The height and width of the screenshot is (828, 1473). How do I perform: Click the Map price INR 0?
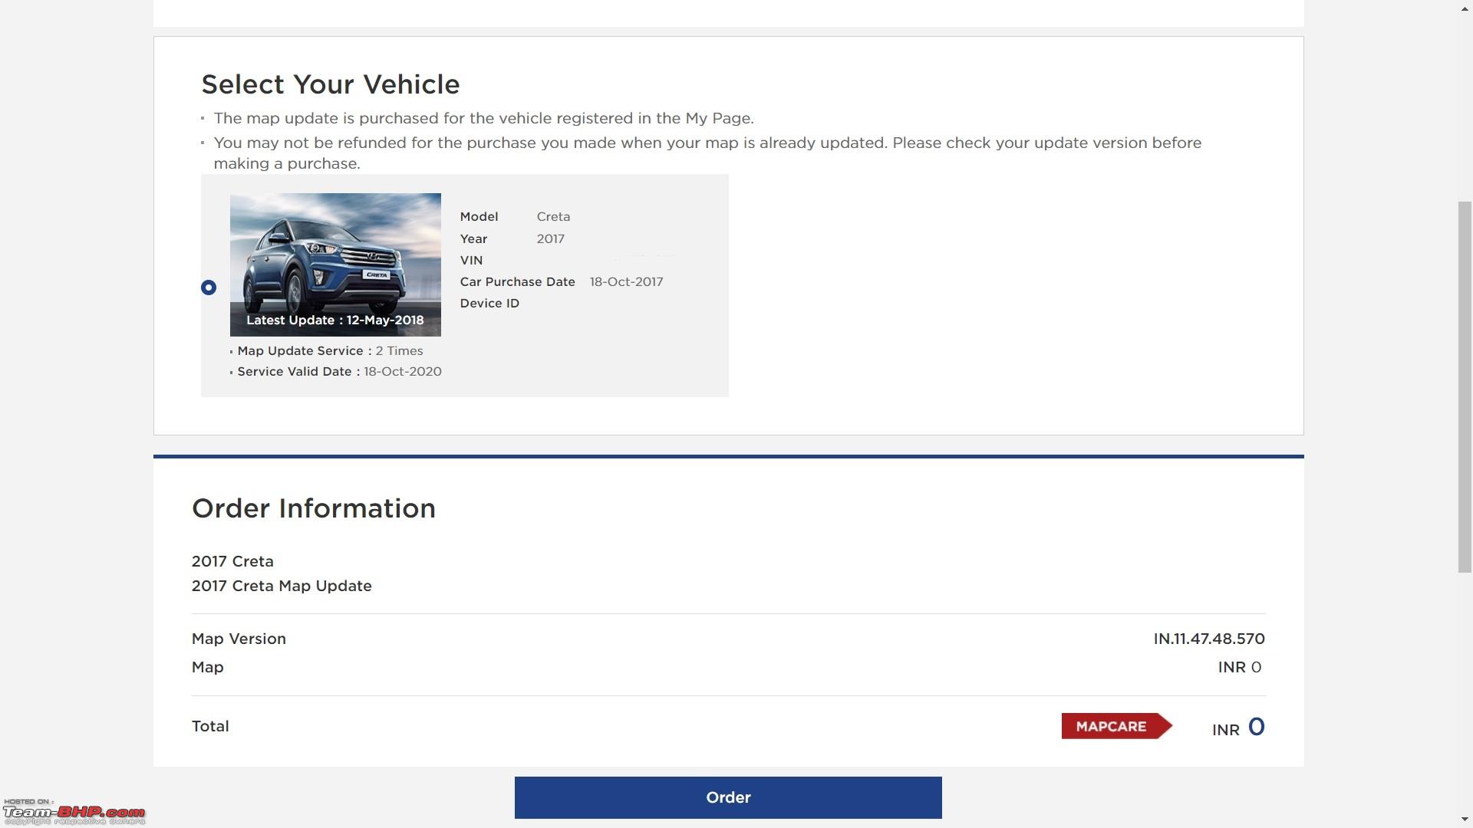[1240, 667]
